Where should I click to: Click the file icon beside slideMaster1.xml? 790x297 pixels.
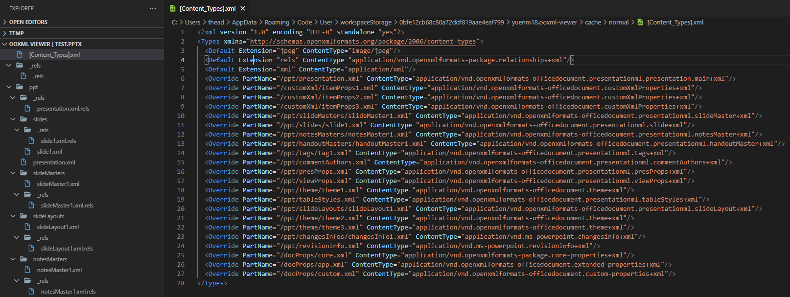click(27, 183)
